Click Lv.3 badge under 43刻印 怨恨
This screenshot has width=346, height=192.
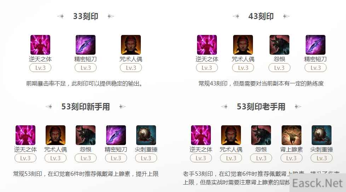(x=279, y=68)
